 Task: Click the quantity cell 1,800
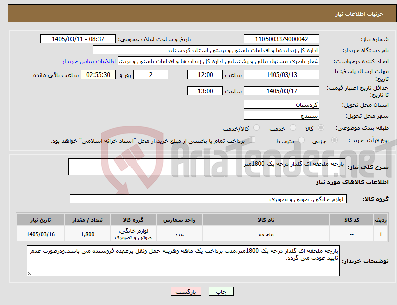point(87,234)
